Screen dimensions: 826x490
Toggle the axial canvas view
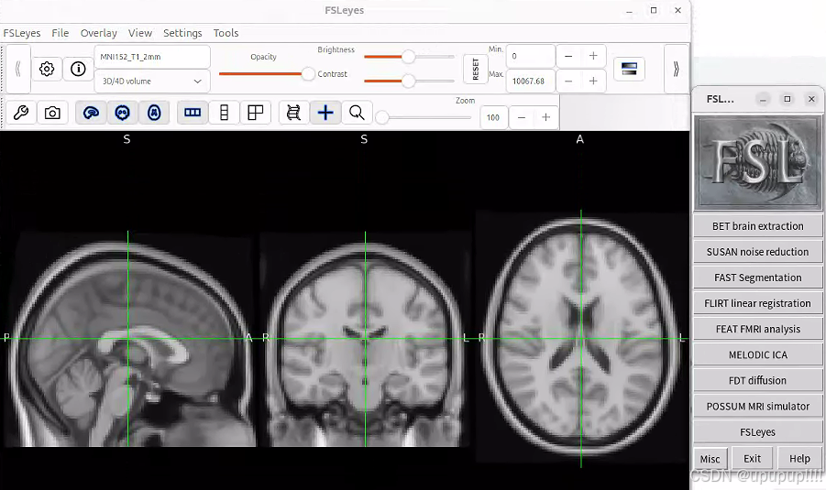point(154,113)
